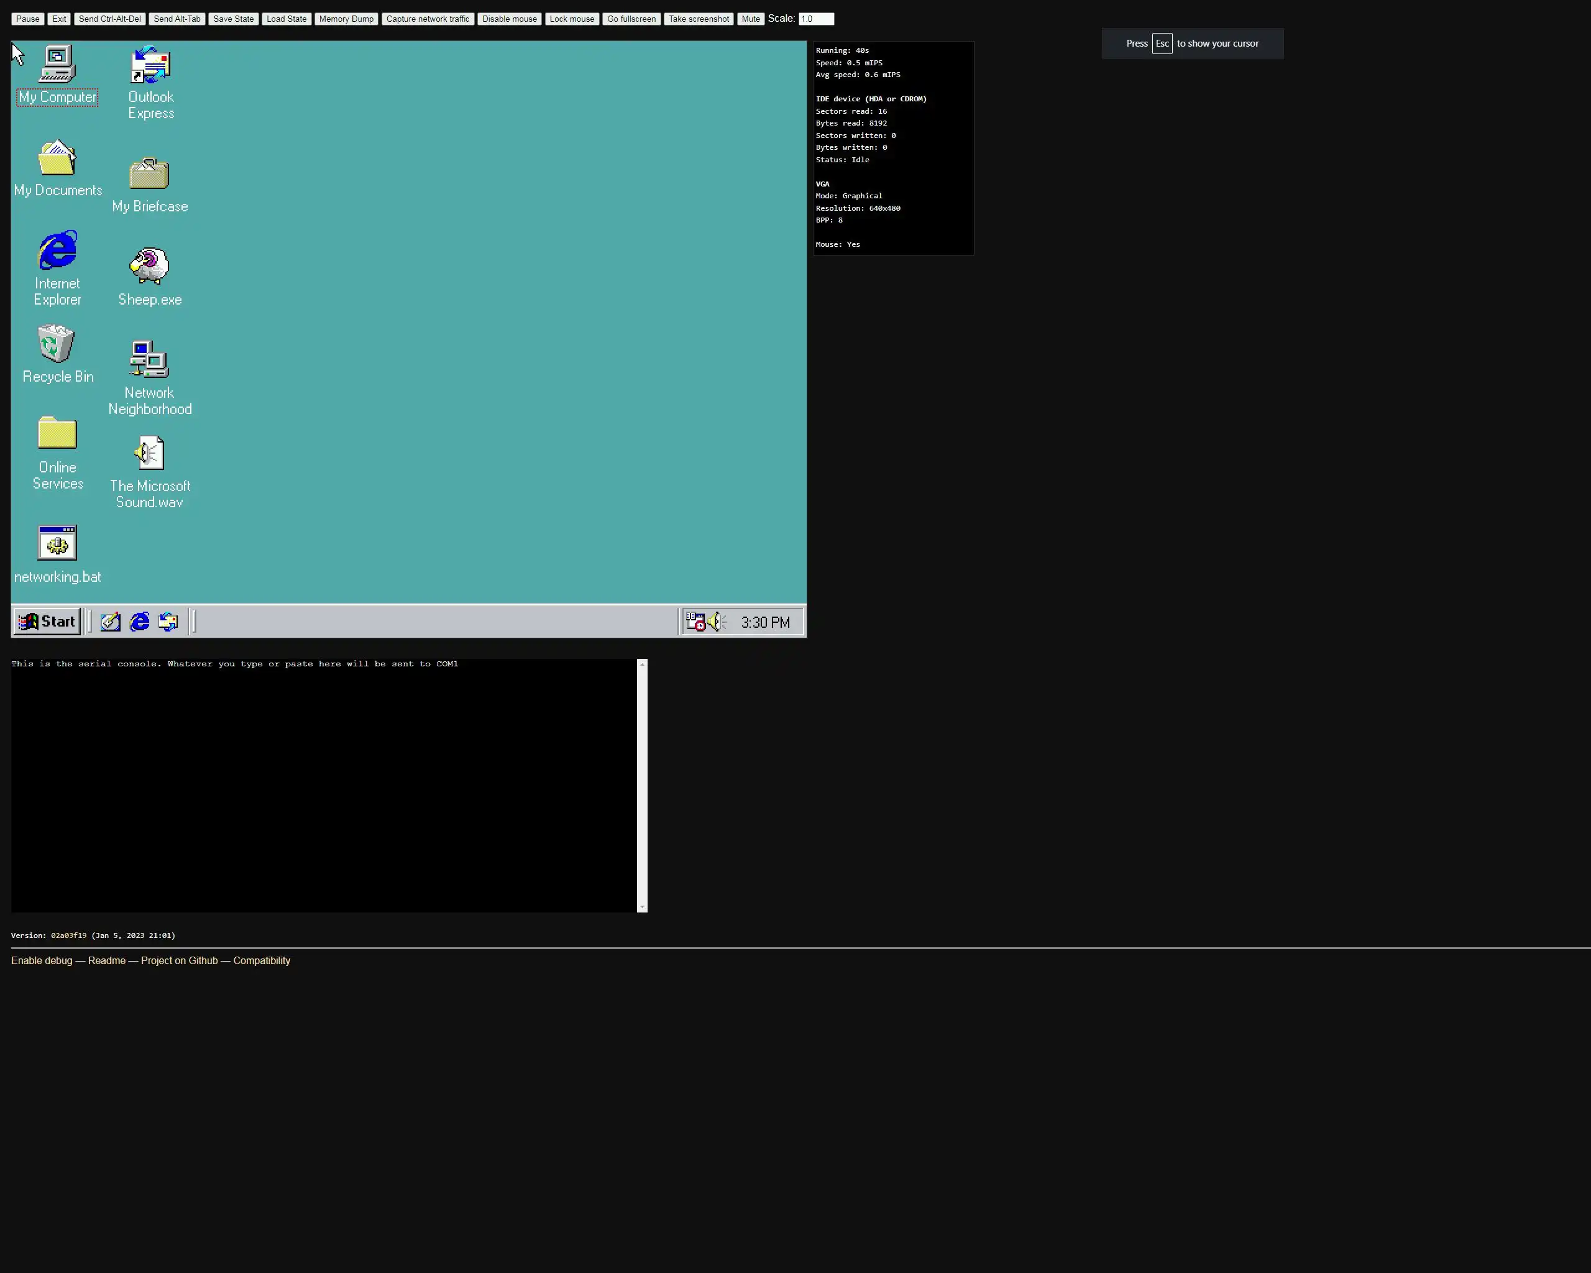Click the serial console scrollbar down arrow
The height and width of the screenshot is (1273, 1591).
pyautogui.click(x=642, y=907)
